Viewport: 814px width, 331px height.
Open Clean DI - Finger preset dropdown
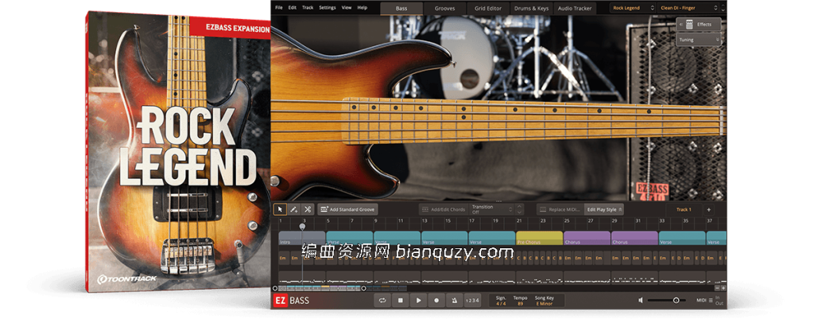tap(688, 8)
